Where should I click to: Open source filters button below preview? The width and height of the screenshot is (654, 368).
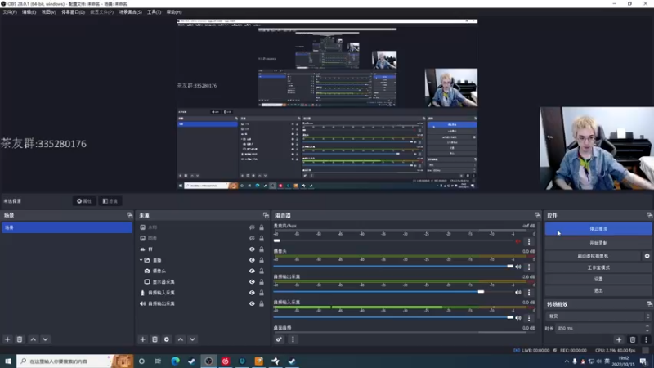click(x=110, y=201)
